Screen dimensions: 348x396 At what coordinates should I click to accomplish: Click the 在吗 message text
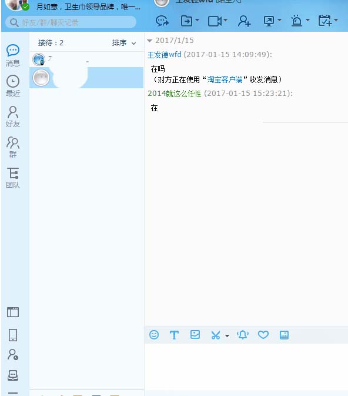click(x=158, y=69)
